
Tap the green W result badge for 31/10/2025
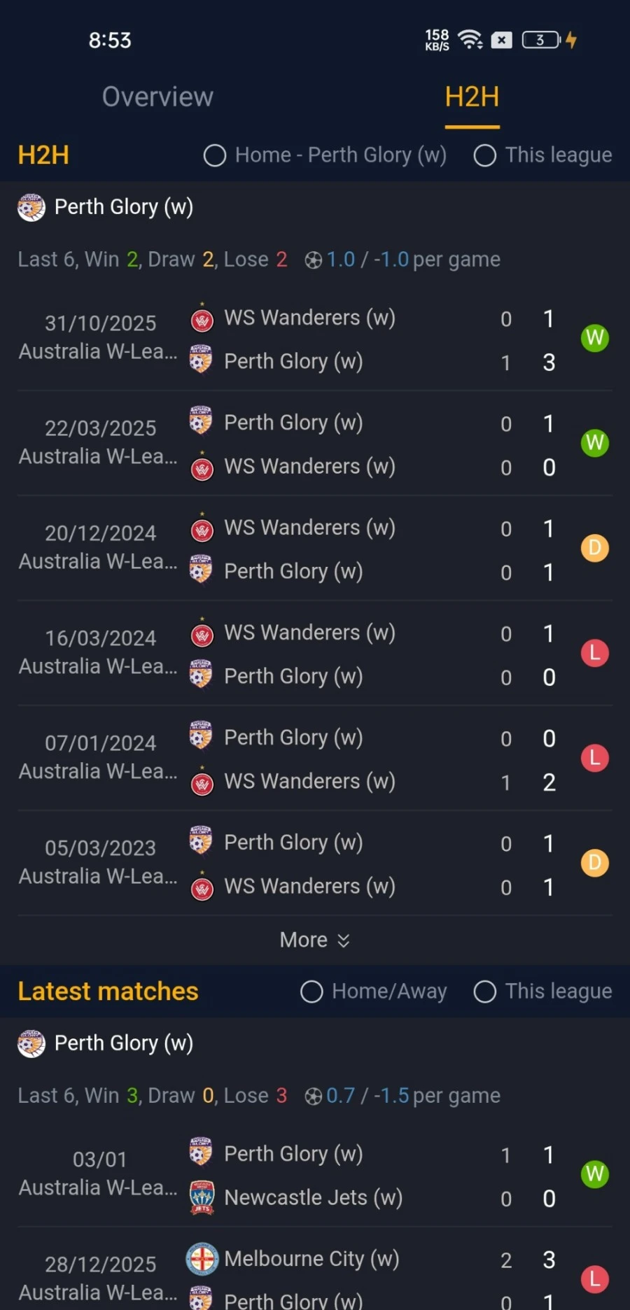coord(594,338)
